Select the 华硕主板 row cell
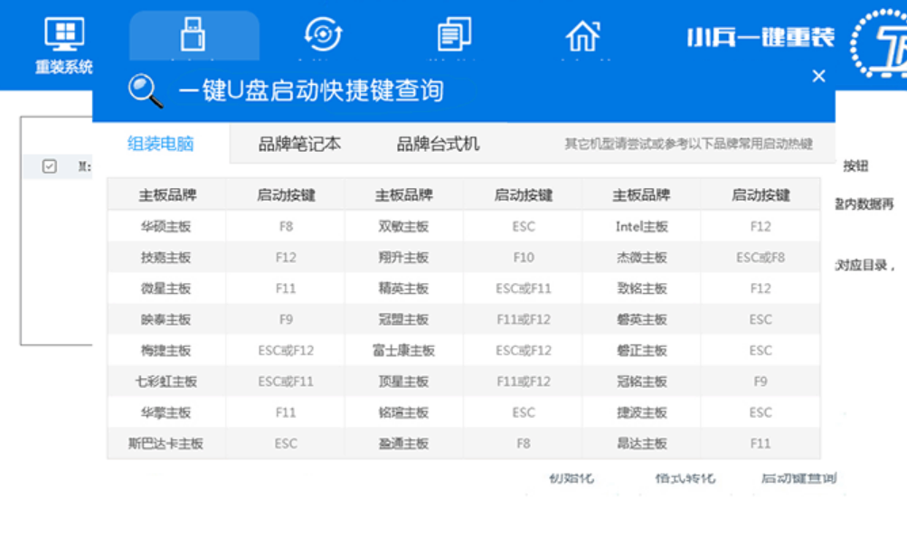907x537 pixels. [x=166, y=226]
